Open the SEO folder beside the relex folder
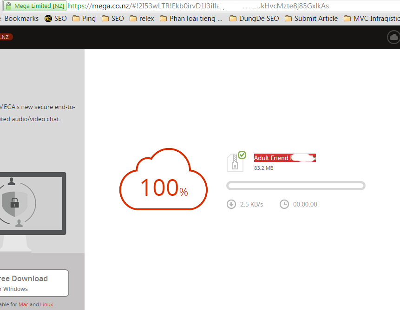Viewport: 400px width, 310px height. click(113, 19)
